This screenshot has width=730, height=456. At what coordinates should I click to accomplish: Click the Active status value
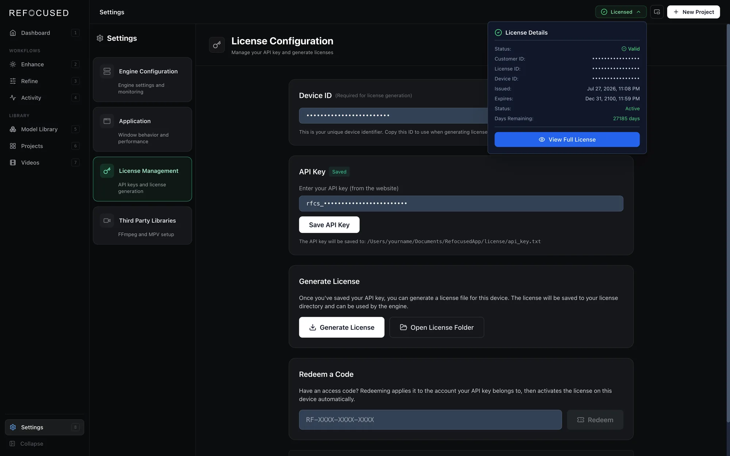(632, 109)
